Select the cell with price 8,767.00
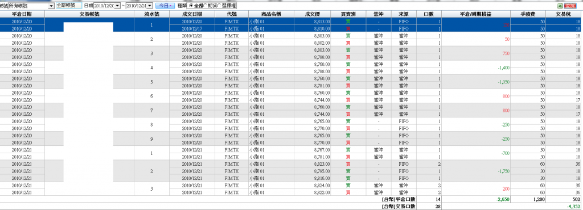583x210 pixels. tap(313, 150)
